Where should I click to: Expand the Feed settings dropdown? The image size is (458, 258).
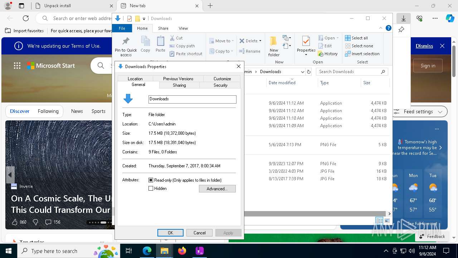click(x=440, y=111)
